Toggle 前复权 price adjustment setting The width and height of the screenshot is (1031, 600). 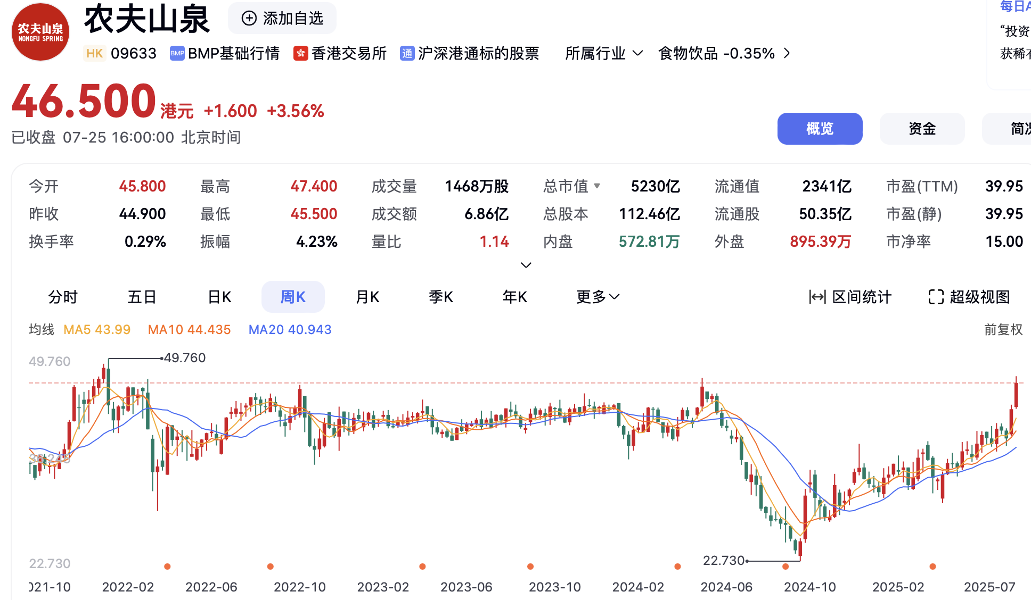pos(1003,330)
